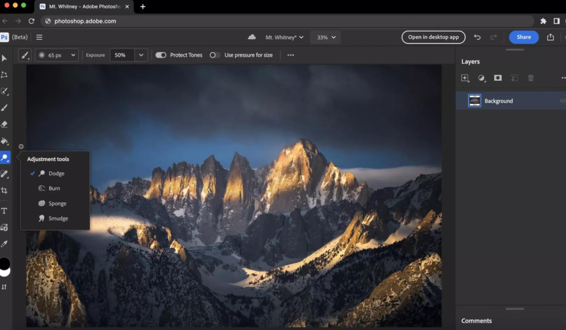The width and height of the screenshot is (566, 330).
Task: Select the Type tool
Action: tap(4, 211)
